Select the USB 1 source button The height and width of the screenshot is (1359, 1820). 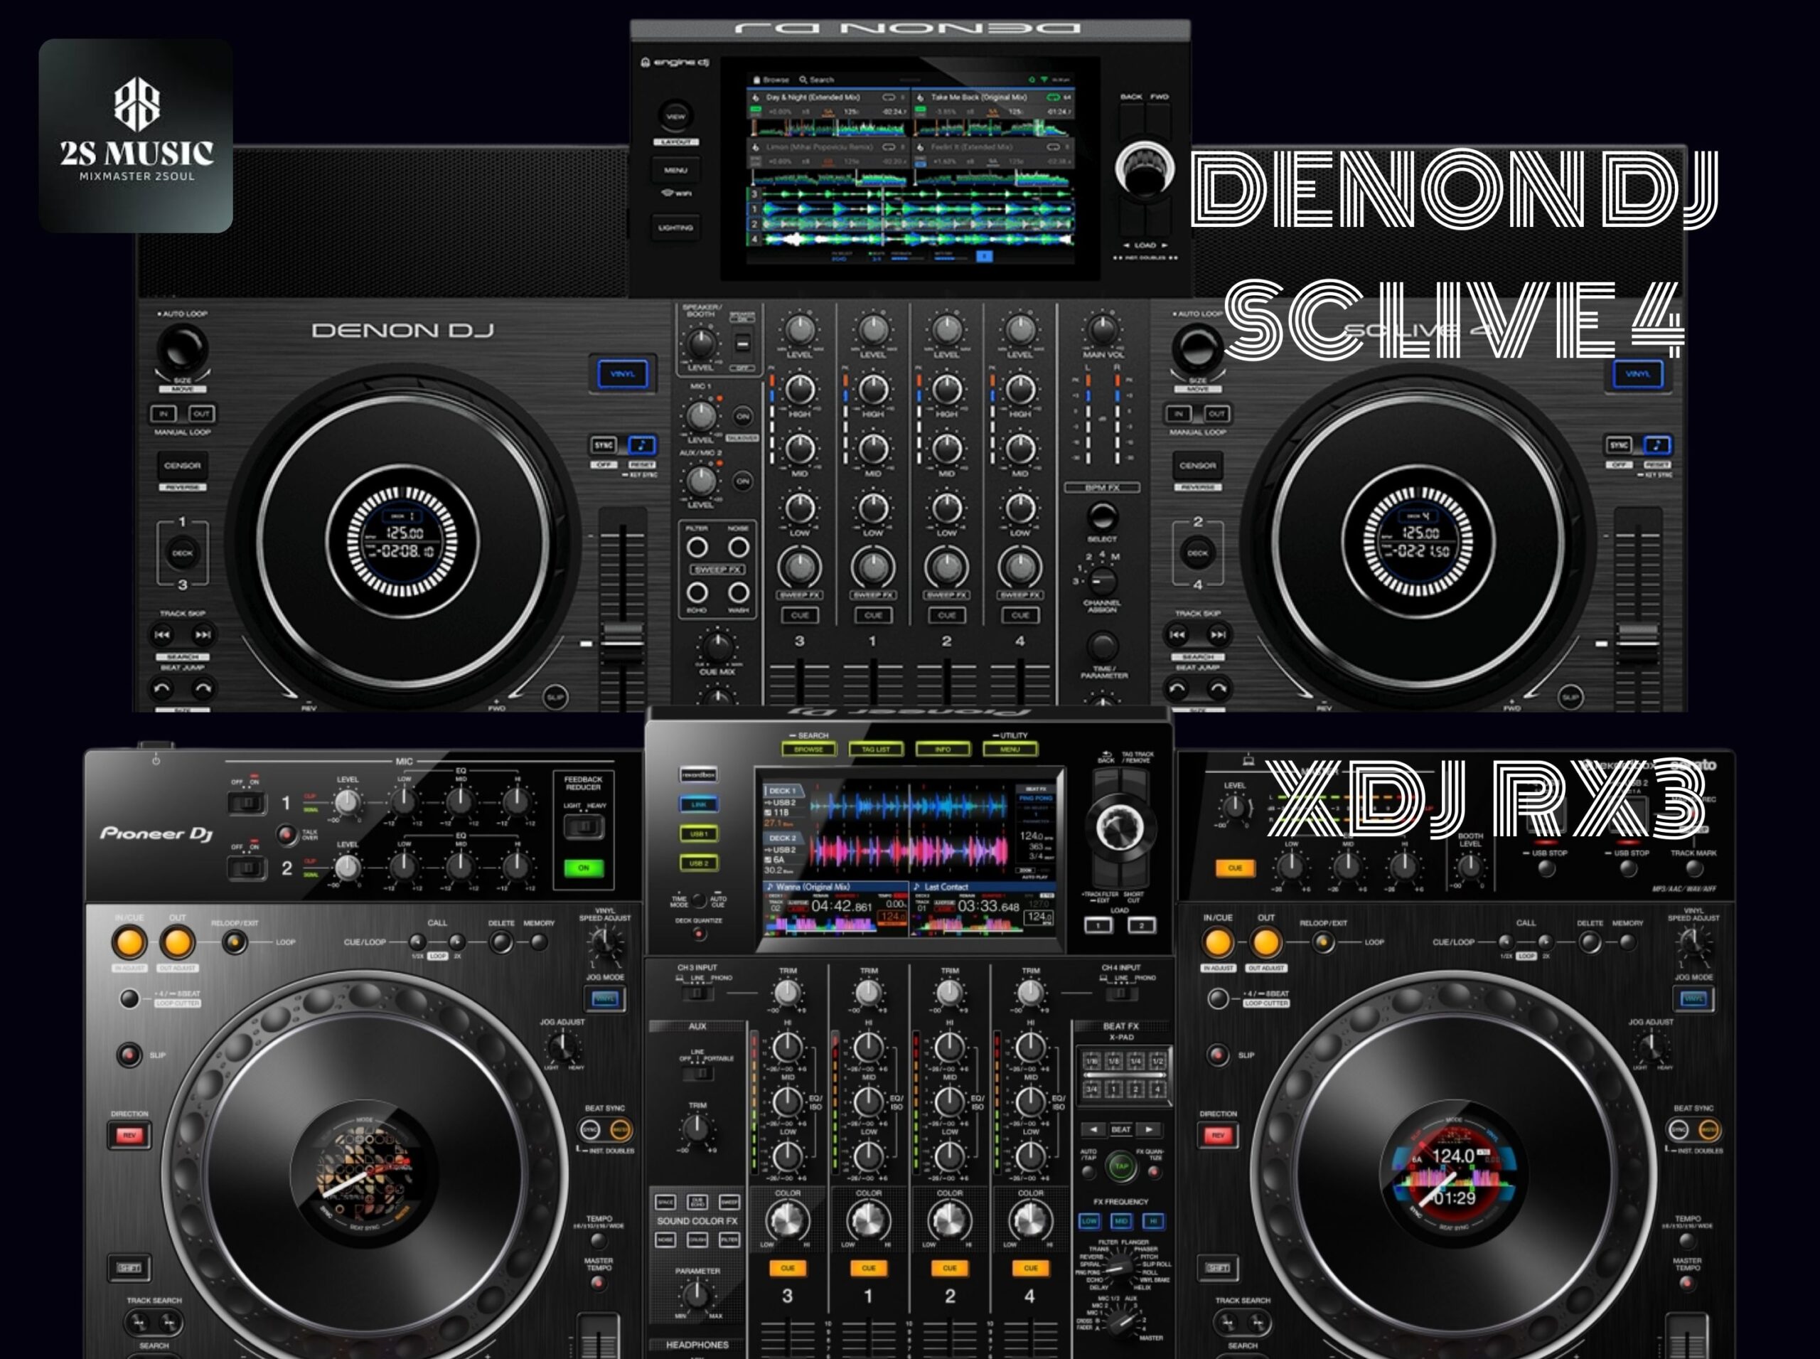698,833
